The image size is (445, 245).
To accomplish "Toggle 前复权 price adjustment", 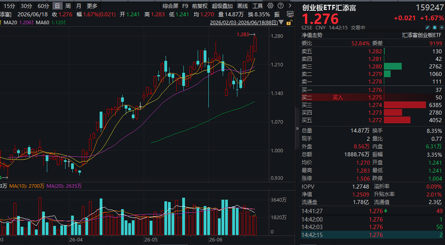I will pos(200,6).
